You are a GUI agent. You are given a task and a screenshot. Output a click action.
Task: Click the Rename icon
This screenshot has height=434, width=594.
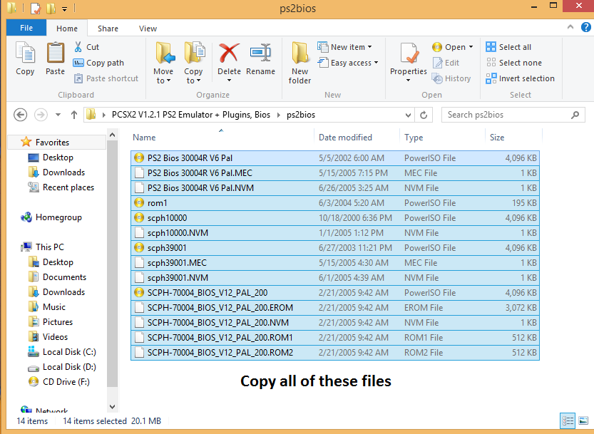coord(261,53)
